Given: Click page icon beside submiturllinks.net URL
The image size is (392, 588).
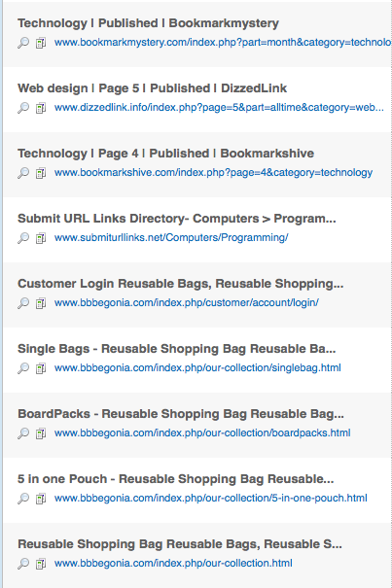Looking at the screenshot, I should coord(41,238).
